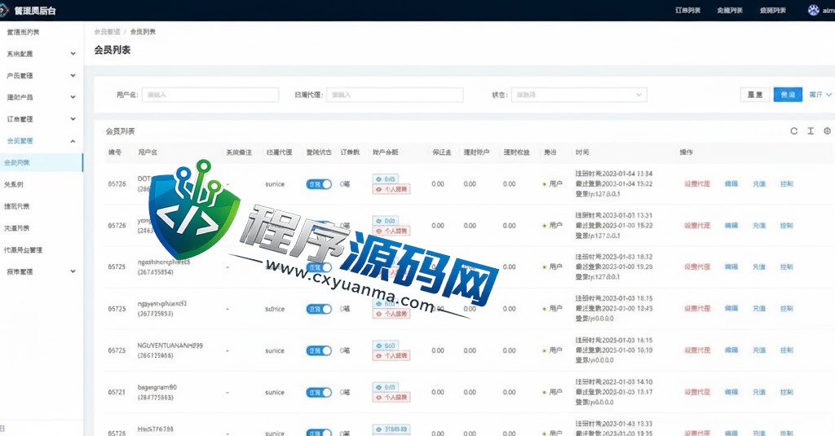Click the 账户余额 column header

(x=385, y=152)
